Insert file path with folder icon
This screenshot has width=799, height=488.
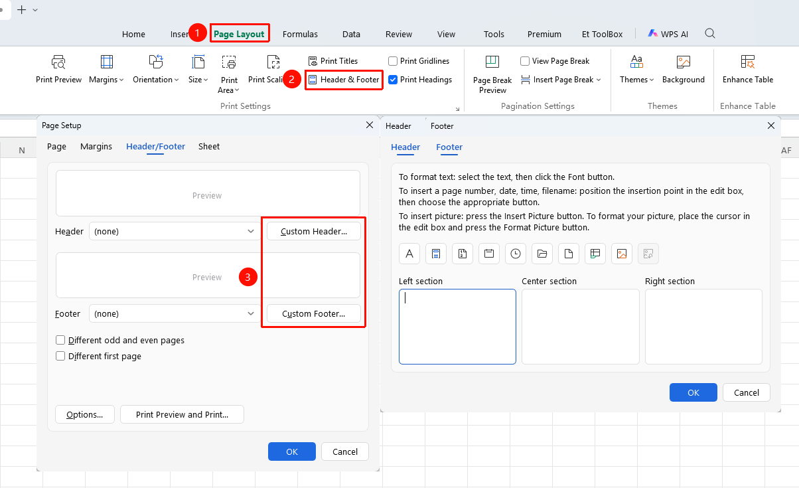coord(542,254)
